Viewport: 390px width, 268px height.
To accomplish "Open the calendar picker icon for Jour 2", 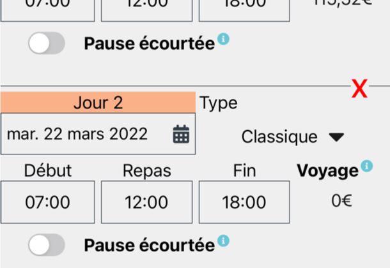I will click(x=181, y=134).
